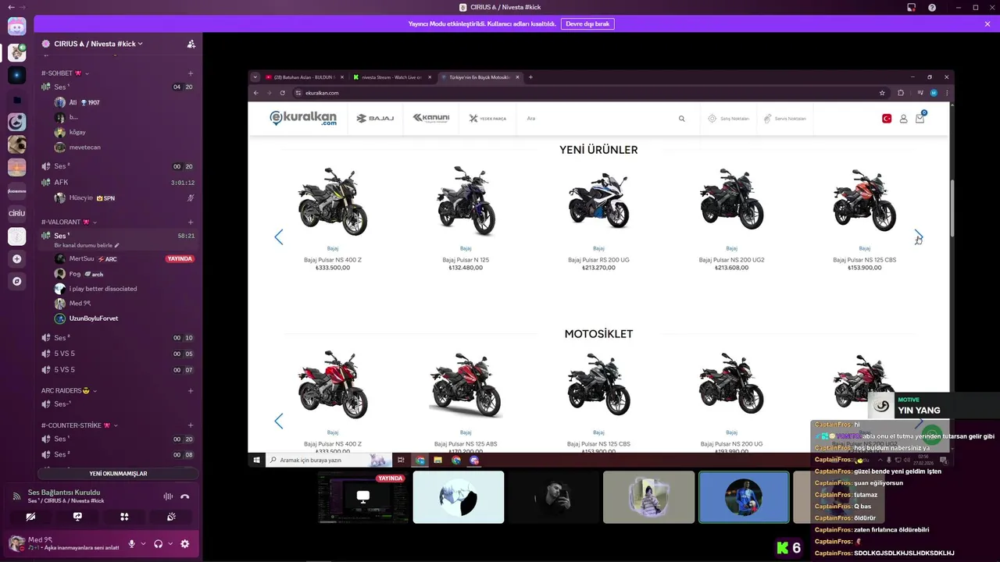Image resolution: width=1000 pixels, height=562 pixels.
Task: Join the first 5 VS 5 voice channel
Action: coord(117,354)
